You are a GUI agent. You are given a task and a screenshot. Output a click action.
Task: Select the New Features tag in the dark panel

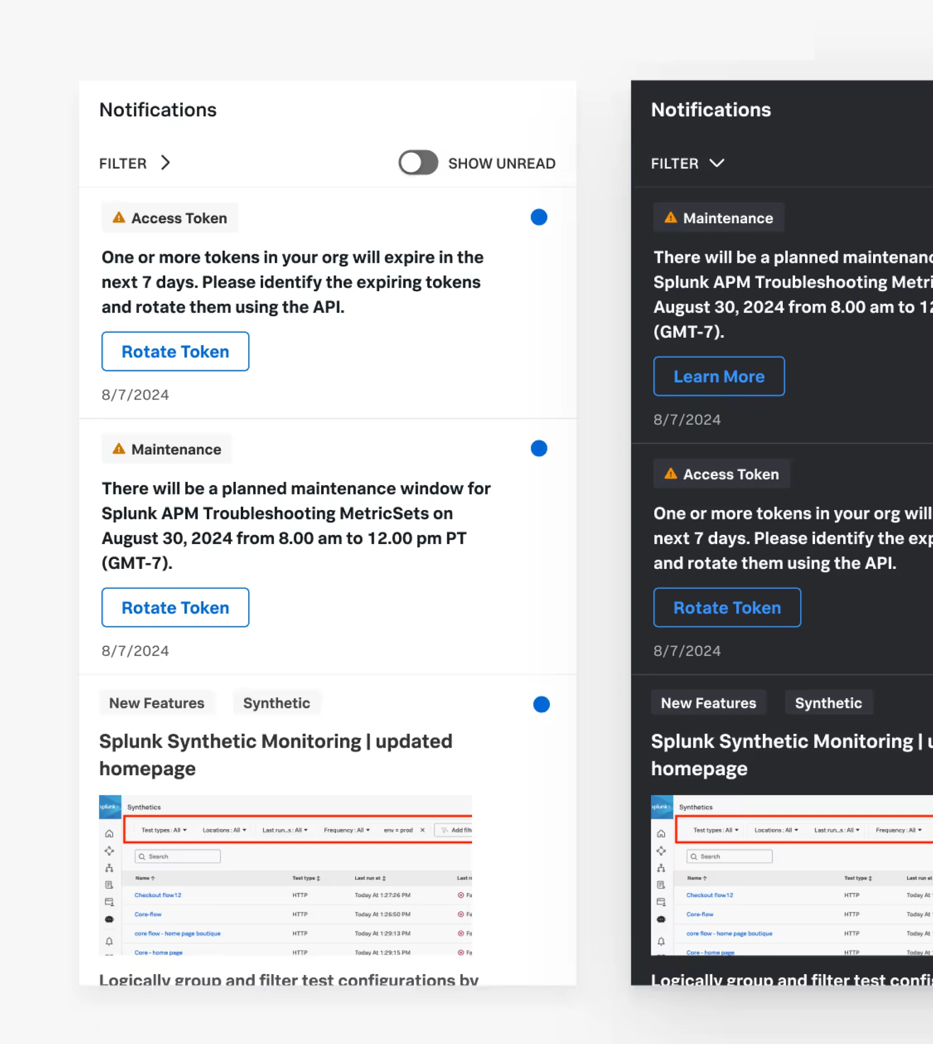point(708,702)
